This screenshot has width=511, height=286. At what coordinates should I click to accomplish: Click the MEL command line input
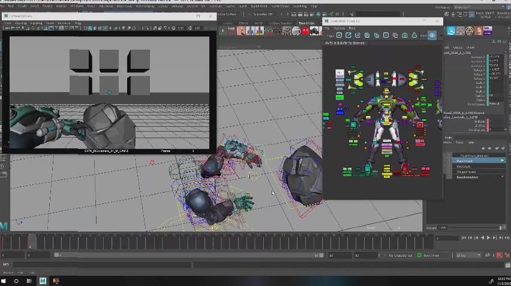tap(101, 264)
